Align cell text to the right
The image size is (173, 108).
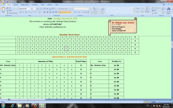click(x=50, y=12)
